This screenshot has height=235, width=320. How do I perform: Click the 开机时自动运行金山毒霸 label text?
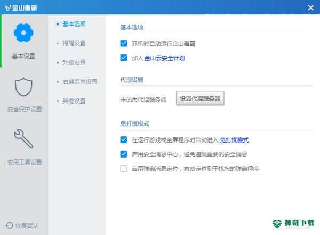(x=164, y=43)
